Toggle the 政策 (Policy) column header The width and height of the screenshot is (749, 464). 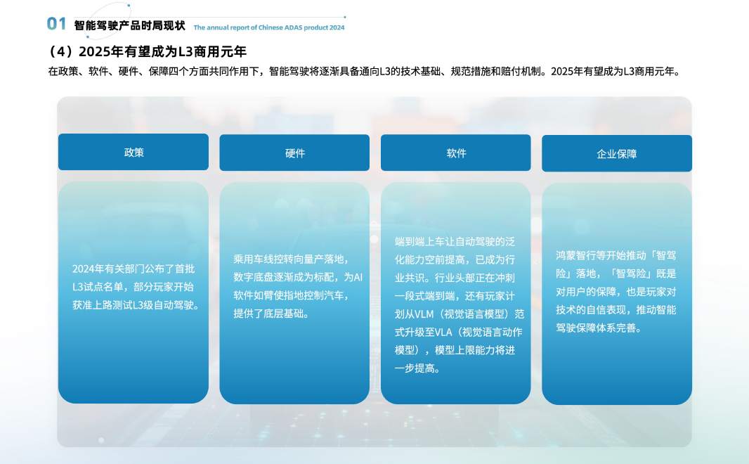tap(133, 153)
